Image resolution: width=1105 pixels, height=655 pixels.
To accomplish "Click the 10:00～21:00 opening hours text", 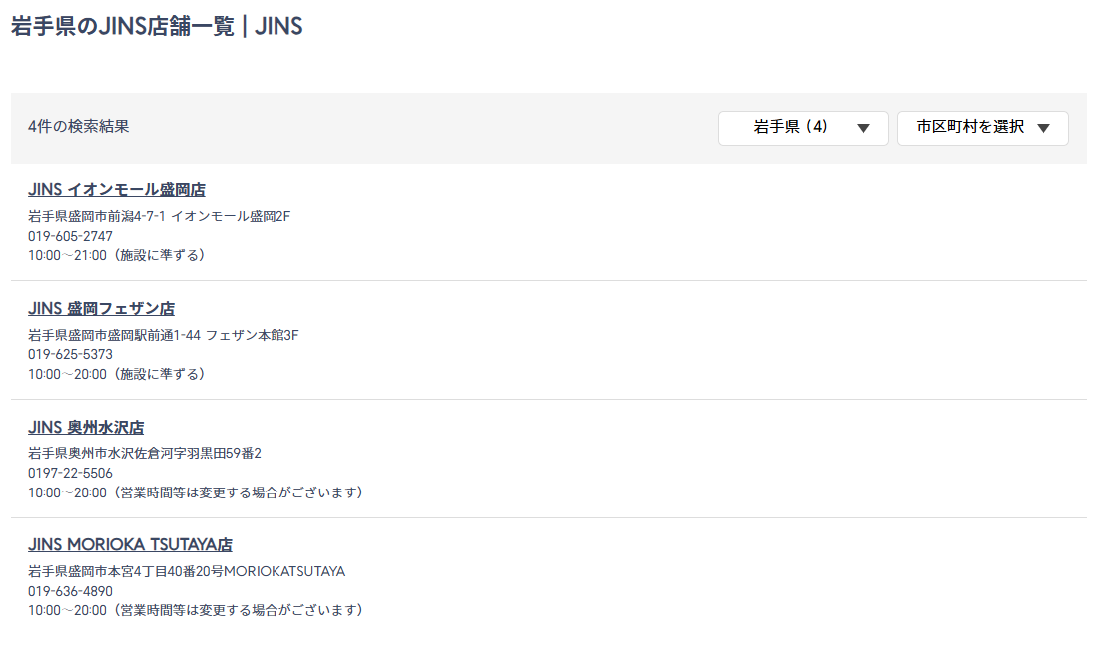I will [x=116, y=255].
